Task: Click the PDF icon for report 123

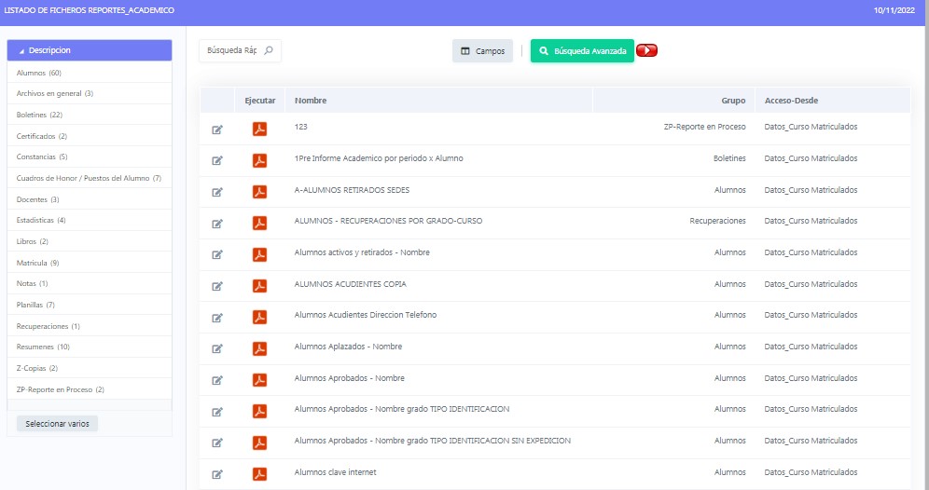Action: tap(259, 129)
